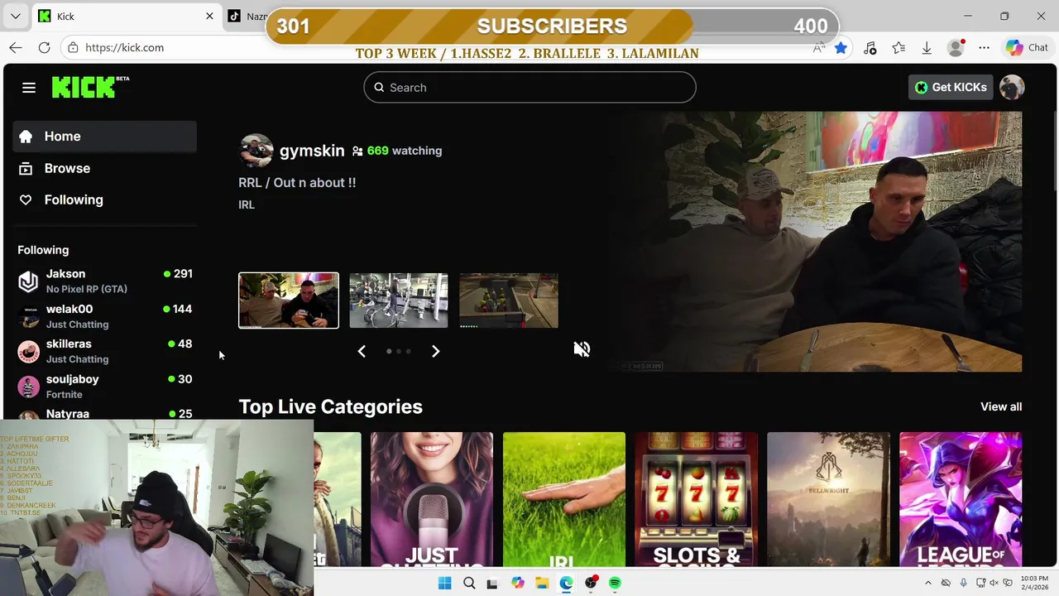Open Bellwright category card

828,499
